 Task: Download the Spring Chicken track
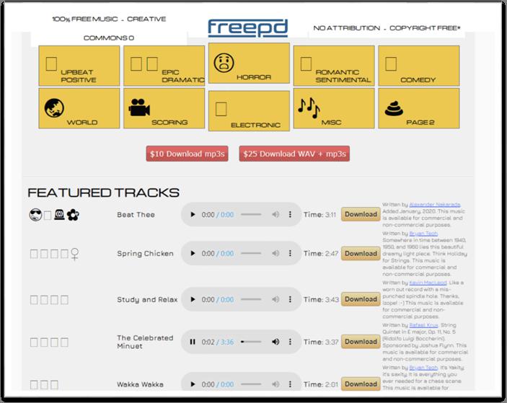(361, 253)
